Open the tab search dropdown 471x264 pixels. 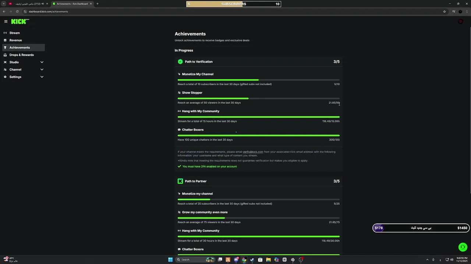point(4,4)
